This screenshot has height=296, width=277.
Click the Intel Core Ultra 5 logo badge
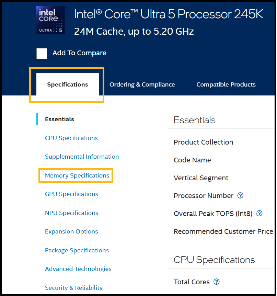tap(50, 20)
